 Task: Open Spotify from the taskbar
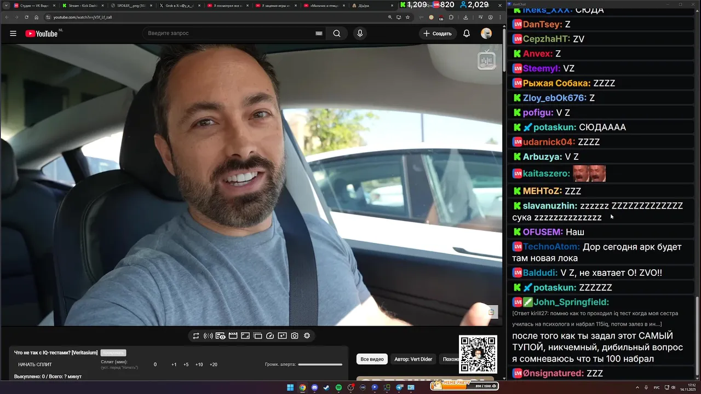[339, 387]
